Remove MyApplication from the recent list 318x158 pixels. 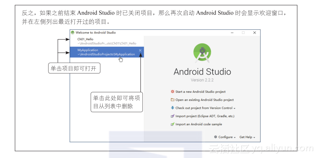click(140, 50)
